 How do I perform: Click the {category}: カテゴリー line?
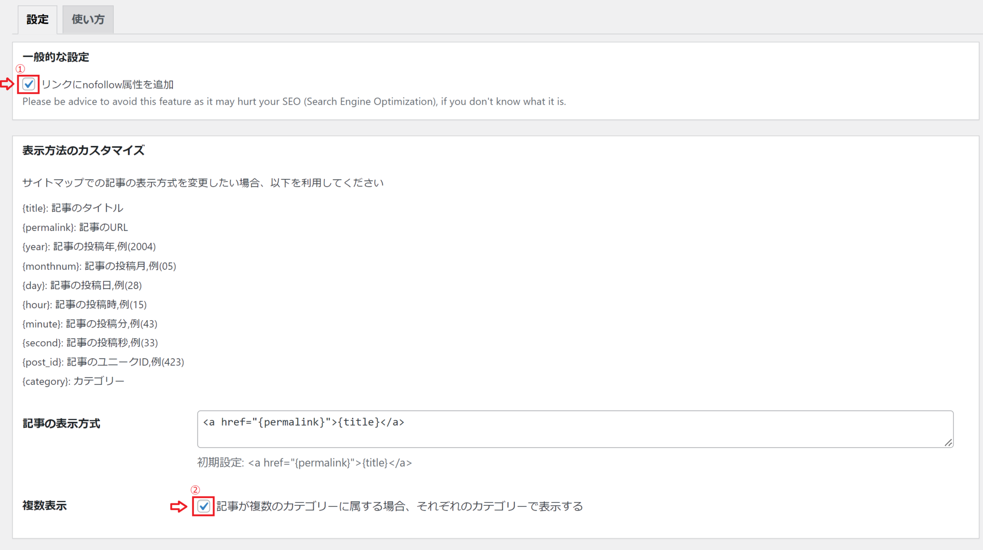[x=73, y=382]
